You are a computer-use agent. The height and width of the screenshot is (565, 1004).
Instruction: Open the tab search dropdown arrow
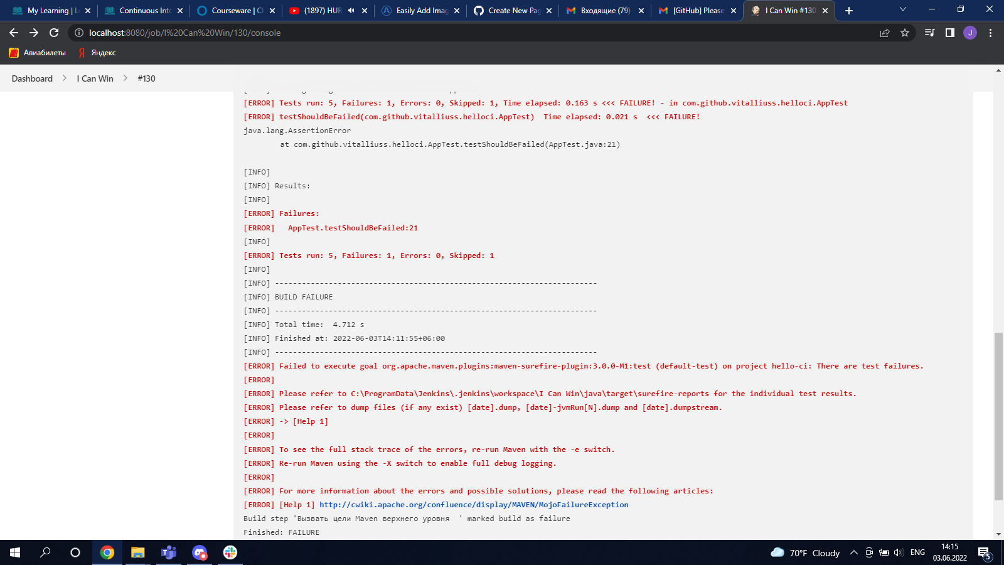click(x=903, y=9)
